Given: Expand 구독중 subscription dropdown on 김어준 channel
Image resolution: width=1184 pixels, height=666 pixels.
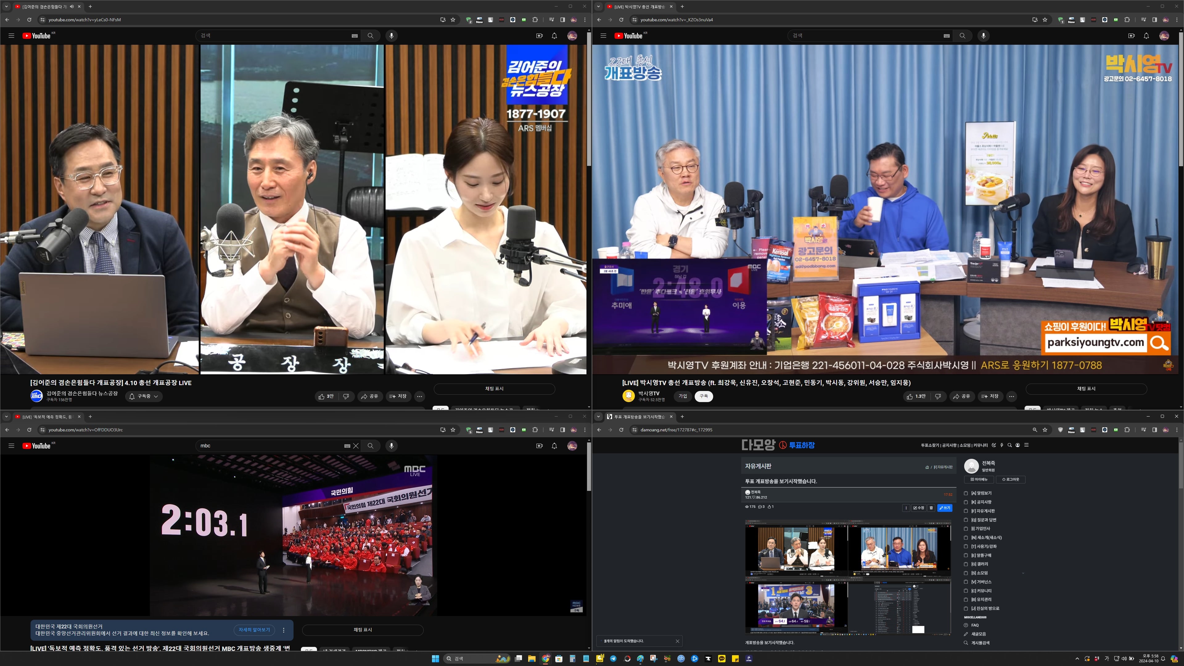Looking at the screenshot, I should click(x=144, y=396).
